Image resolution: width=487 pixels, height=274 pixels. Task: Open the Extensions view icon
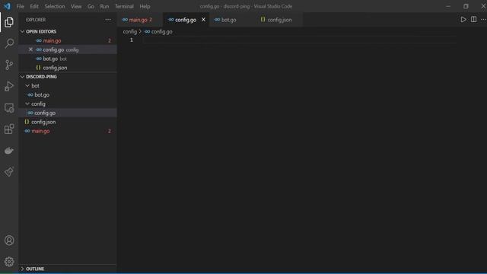(x=9, y=129)
